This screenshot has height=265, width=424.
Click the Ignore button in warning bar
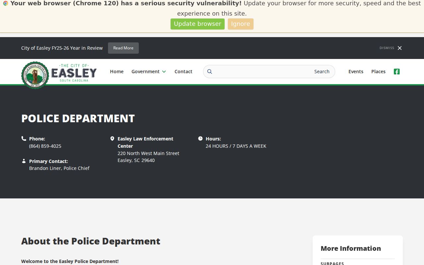coord(240,24)
